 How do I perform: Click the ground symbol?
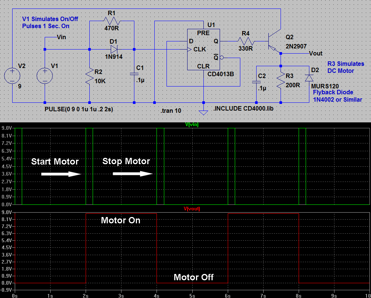click(x=203, y=112)
